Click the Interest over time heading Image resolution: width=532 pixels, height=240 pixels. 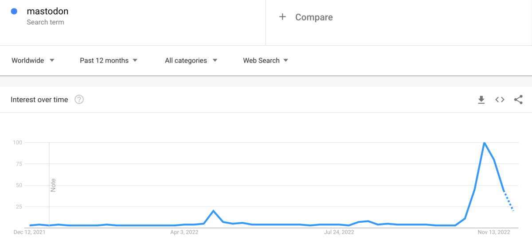(x=39, y=100)
